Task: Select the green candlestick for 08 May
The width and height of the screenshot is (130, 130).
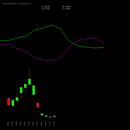Action: (13, 103)
